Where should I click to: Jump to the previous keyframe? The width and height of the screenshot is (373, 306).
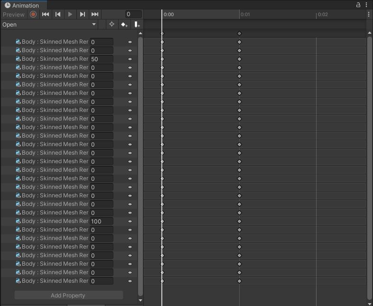tap(58, 14)
